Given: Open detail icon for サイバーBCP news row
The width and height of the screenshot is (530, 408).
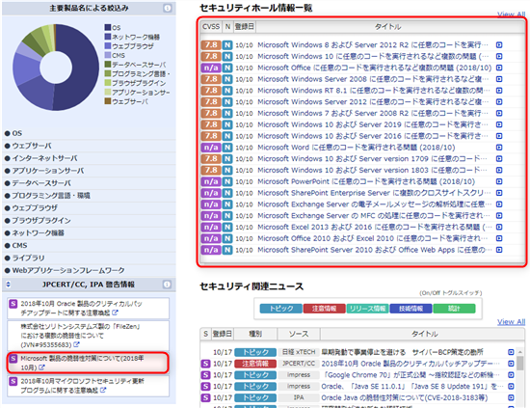Looking at the screenshot, I should (511, 352).
